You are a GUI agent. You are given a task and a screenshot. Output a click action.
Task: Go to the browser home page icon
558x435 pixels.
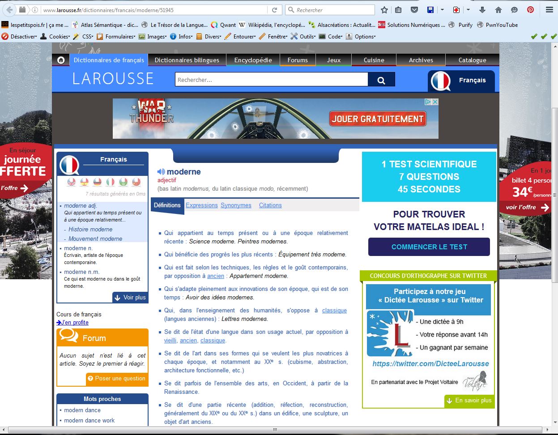pyautogui.click(x=498, y=10)
